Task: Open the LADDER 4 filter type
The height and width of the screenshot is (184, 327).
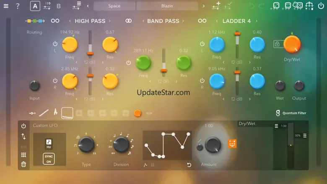Action: 237,21
